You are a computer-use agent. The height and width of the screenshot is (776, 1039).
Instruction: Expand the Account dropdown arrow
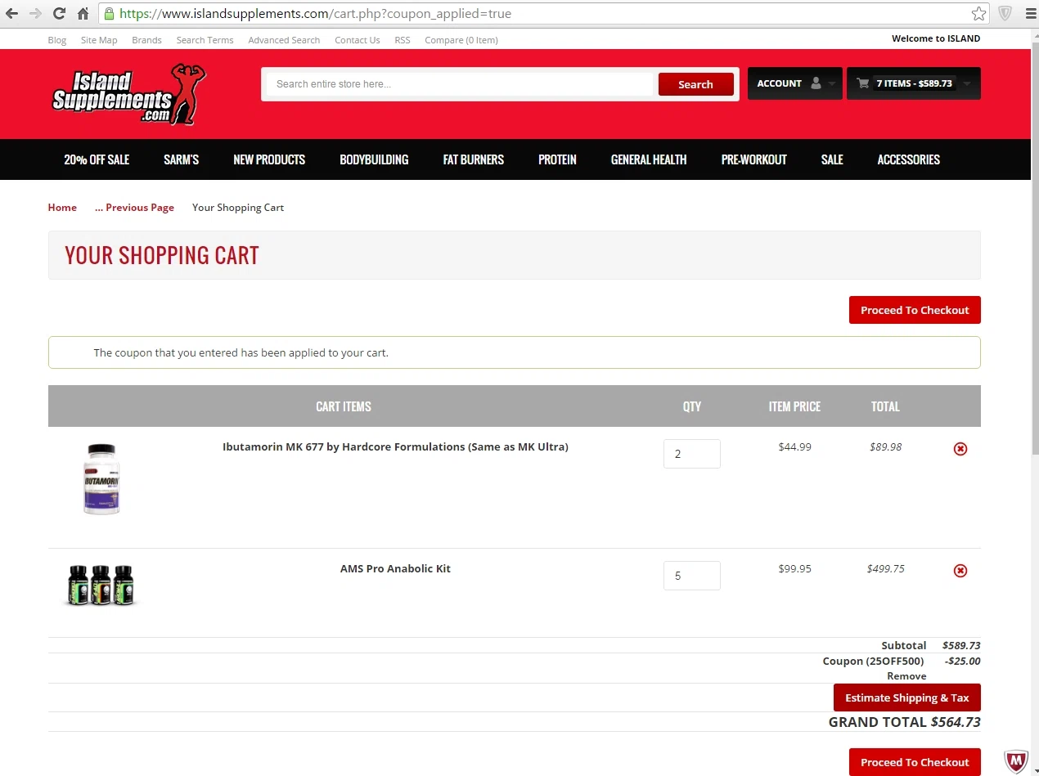(832, 84)
